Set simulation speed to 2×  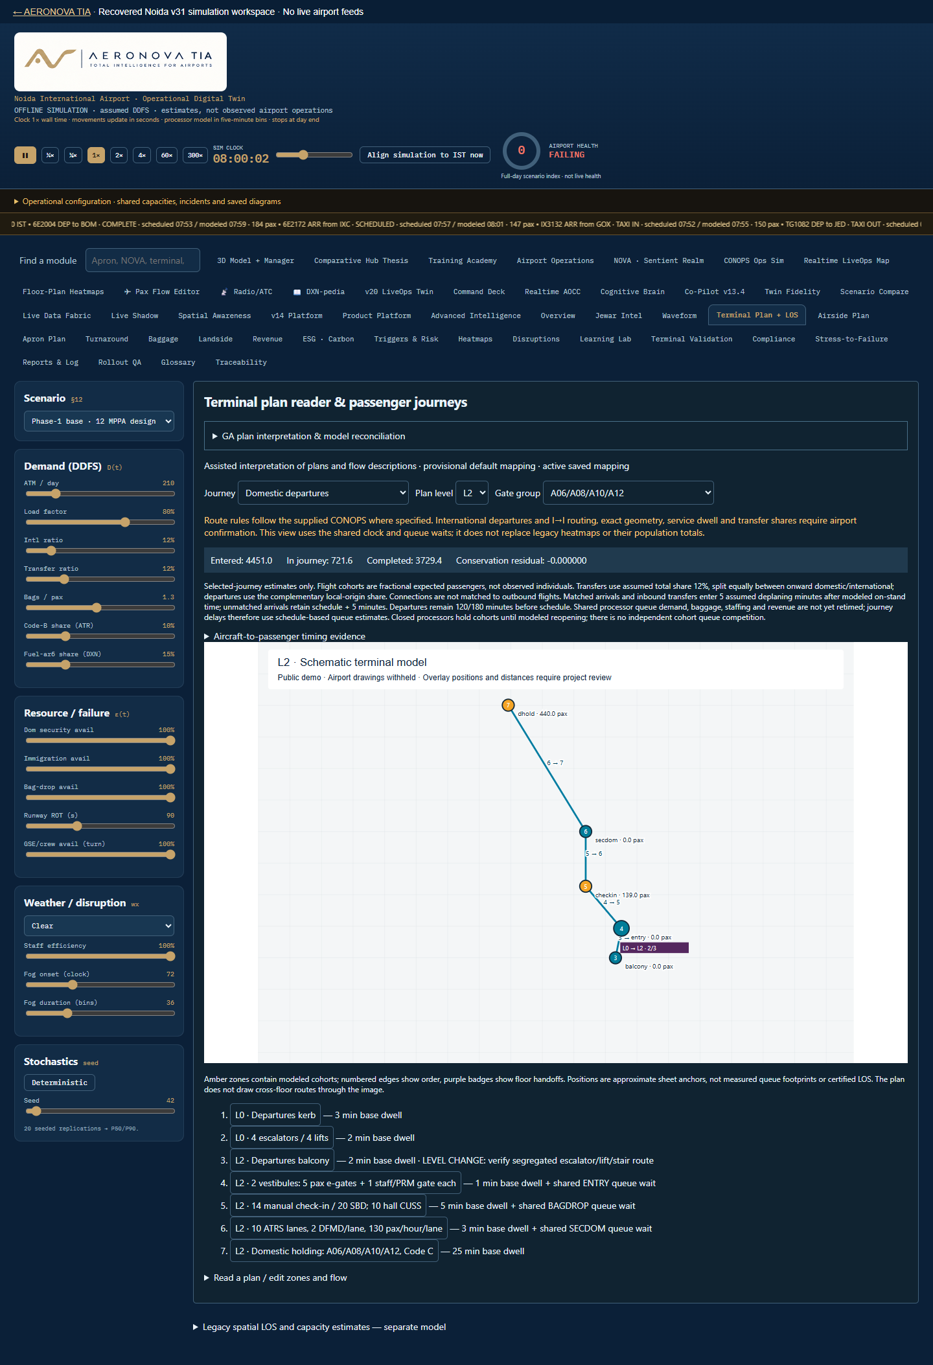tap(119, 155)
